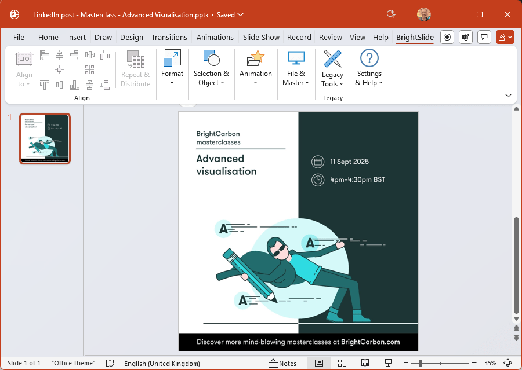The image size is (522, 370).
Task: Click the sparkle search icon in title bar
Action: pyautogui.click(x=391, y=14)
